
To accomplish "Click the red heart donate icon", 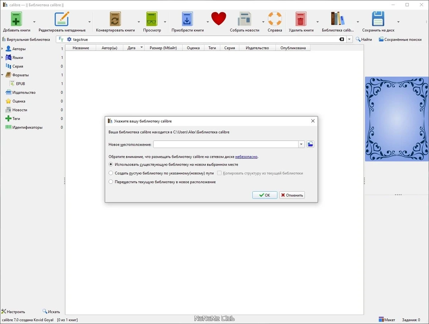I will click(x=218, y=19).
